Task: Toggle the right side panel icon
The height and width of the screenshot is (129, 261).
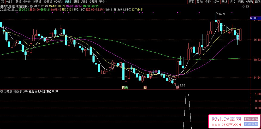Action: pyautogui.click(x=248, y=7)
